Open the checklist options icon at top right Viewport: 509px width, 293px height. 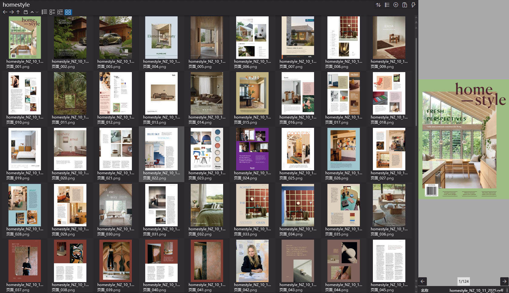(x=387, y=5)
